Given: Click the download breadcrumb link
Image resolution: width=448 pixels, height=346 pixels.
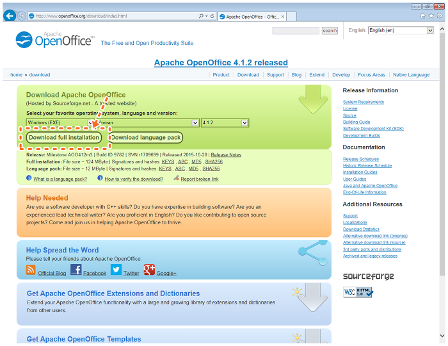Looking at the screenshot, I should [x=40, y=75].
